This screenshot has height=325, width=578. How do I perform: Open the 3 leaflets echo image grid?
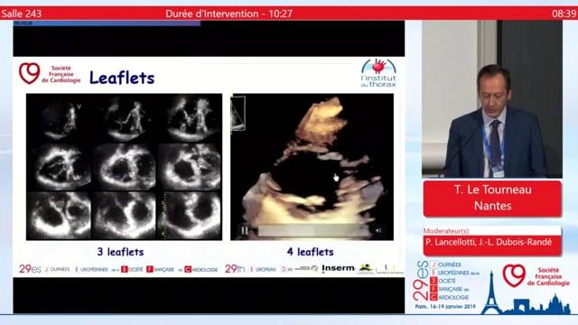tap(125, 167)
